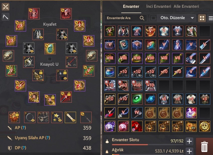Click the Envanter Slotu usage bar
Viewport: 213px width, 155px height.
[x=148, y=144]
